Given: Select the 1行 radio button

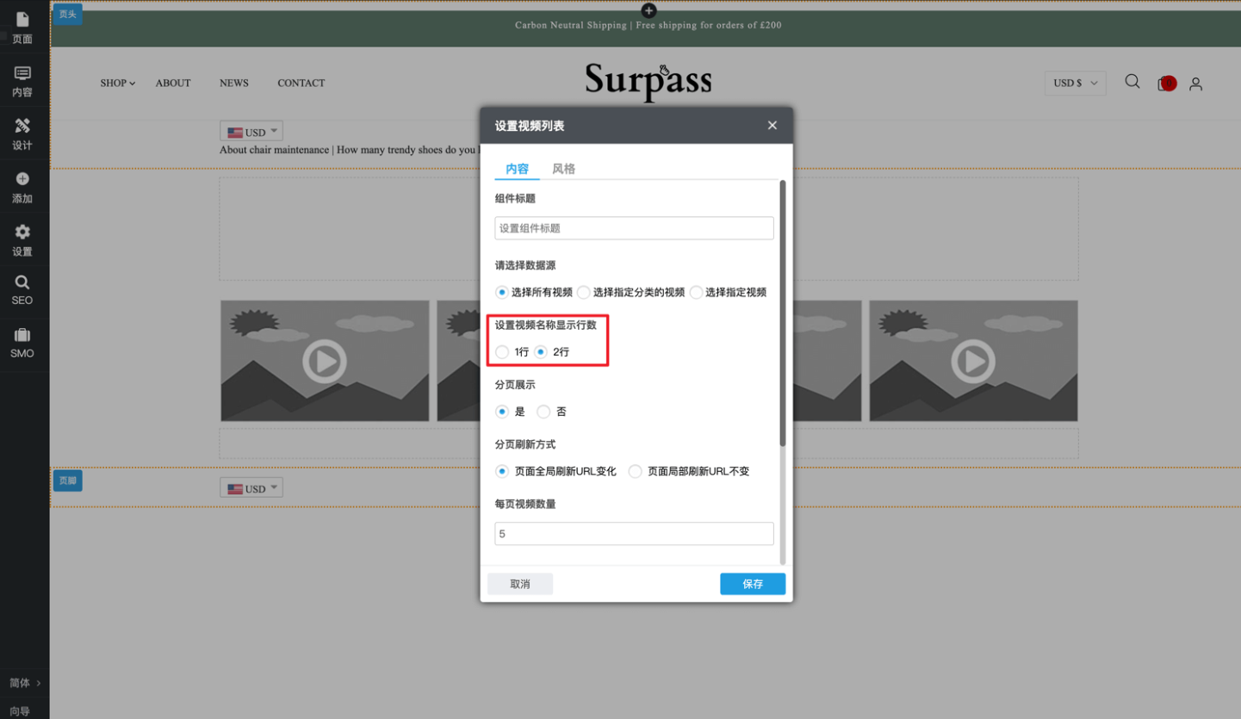Looking at the screenshot, I should [503, 352].
